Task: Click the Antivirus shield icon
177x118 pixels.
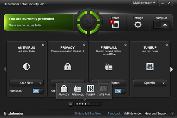Action: [x=27, y=67]
